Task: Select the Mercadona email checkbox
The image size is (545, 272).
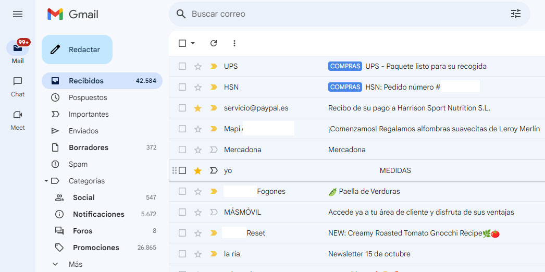Action: point(182,150)
